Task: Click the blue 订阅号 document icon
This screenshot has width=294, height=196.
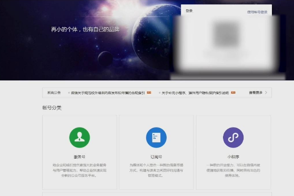Action: coord(156,138)
